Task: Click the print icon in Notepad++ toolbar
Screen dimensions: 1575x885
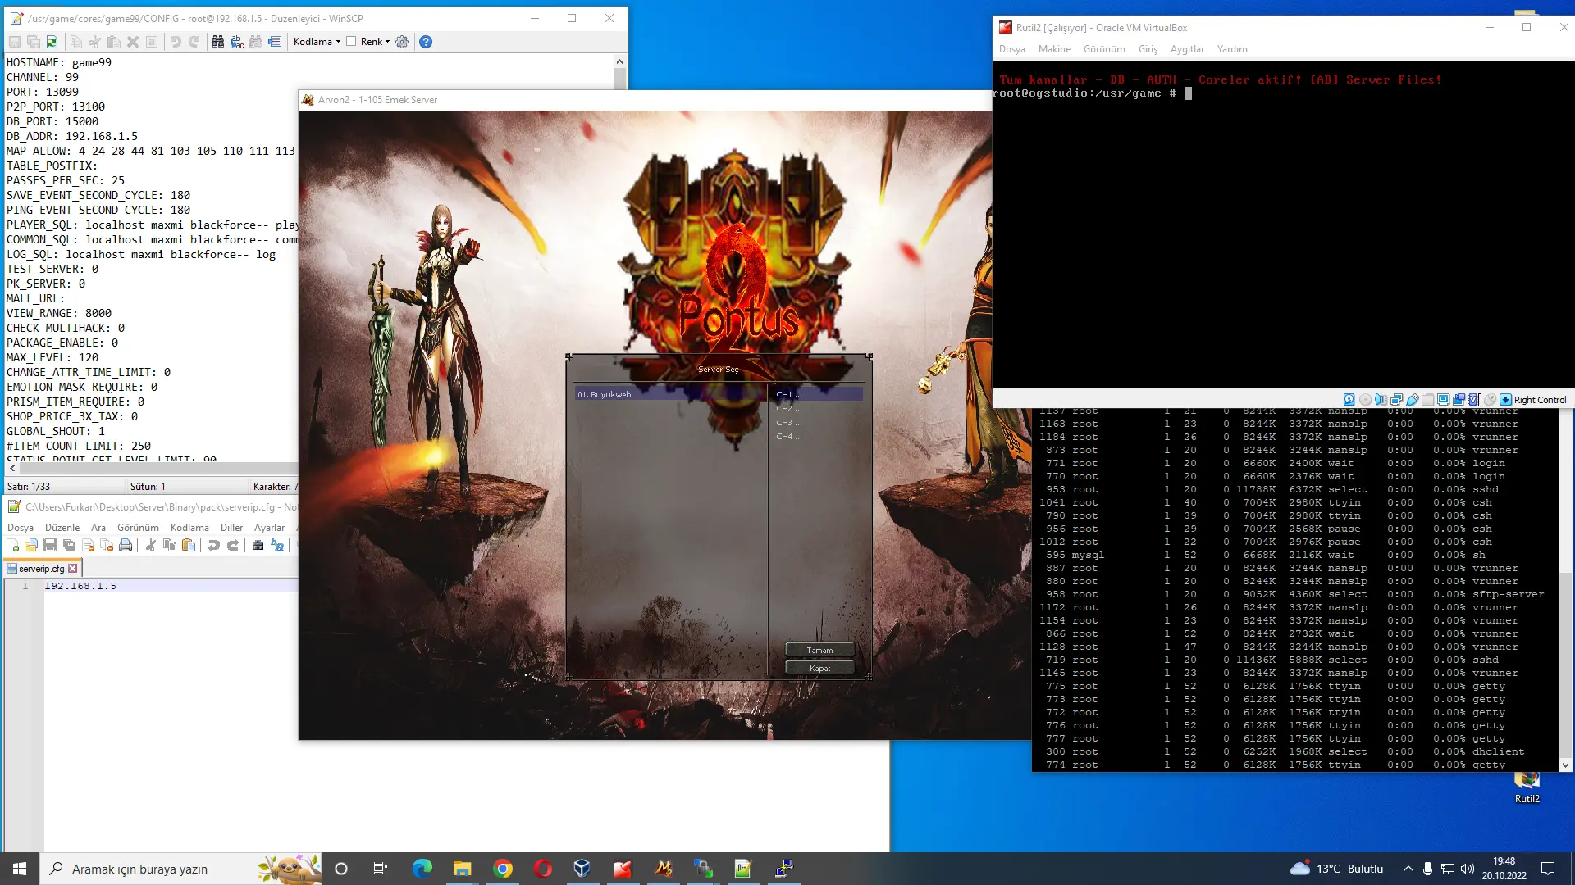Action: 126,546
